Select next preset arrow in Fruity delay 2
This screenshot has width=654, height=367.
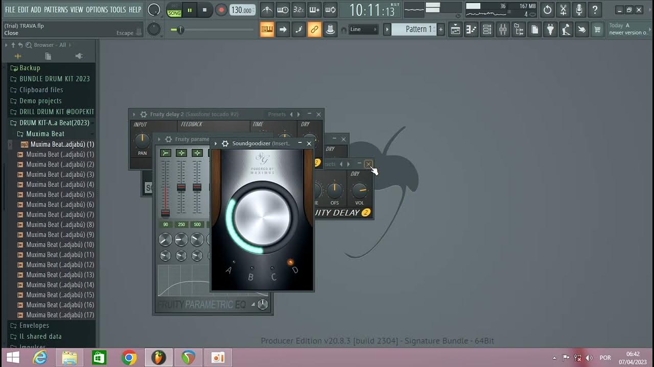point(299,115)
